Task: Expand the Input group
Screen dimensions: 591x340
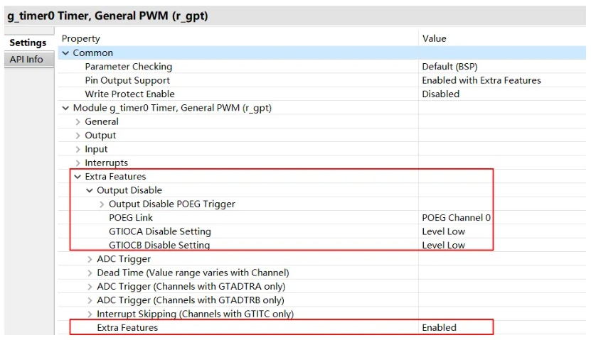Action: tap(78, 149)
